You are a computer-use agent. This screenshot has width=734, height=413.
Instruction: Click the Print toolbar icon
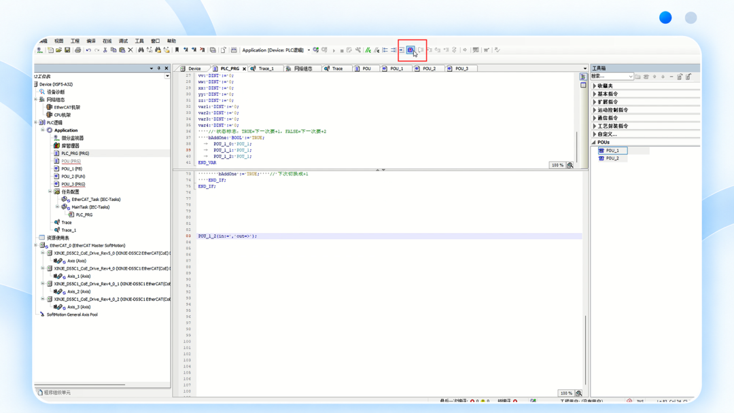pyautogui.click(x=77, y=50)
